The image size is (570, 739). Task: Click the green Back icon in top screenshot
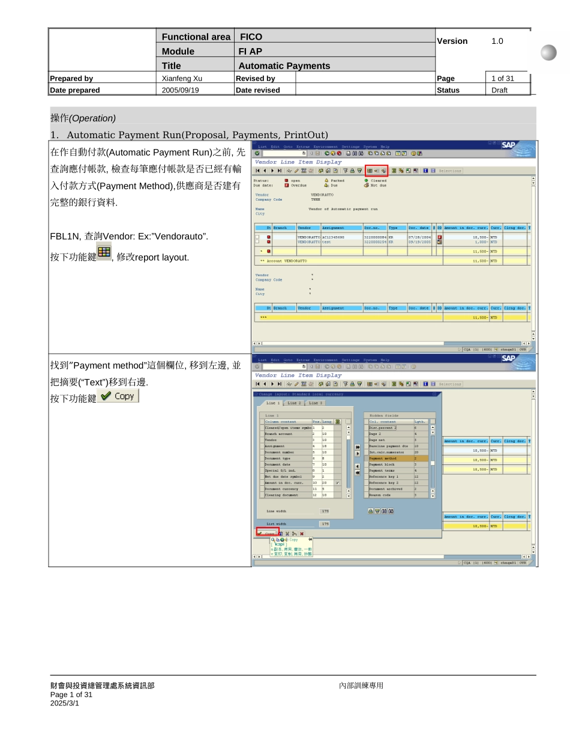click(327, 153)
